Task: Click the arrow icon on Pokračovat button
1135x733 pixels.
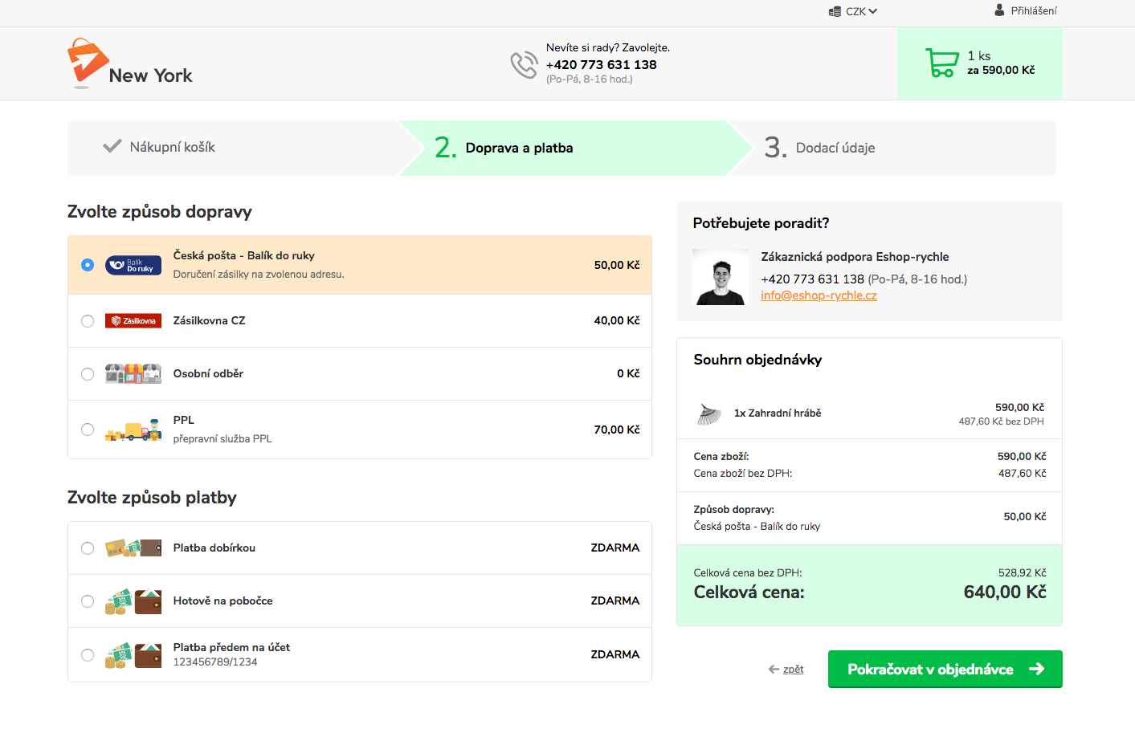Action: [1037, 669]
